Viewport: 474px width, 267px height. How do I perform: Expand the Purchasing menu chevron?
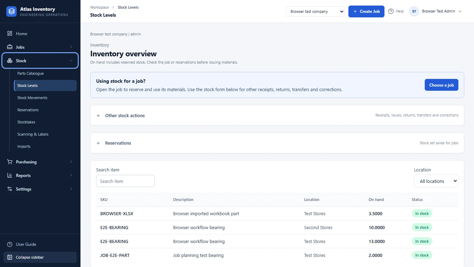[71, 162]
